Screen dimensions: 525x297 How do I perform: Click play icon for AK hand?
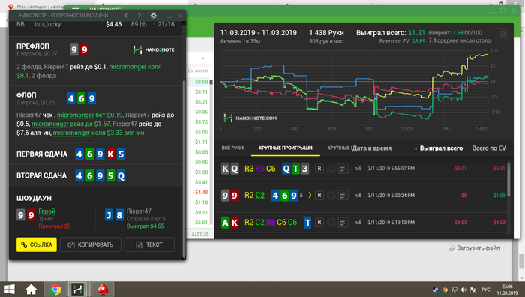pyautogui.click(x=331, y=222)
